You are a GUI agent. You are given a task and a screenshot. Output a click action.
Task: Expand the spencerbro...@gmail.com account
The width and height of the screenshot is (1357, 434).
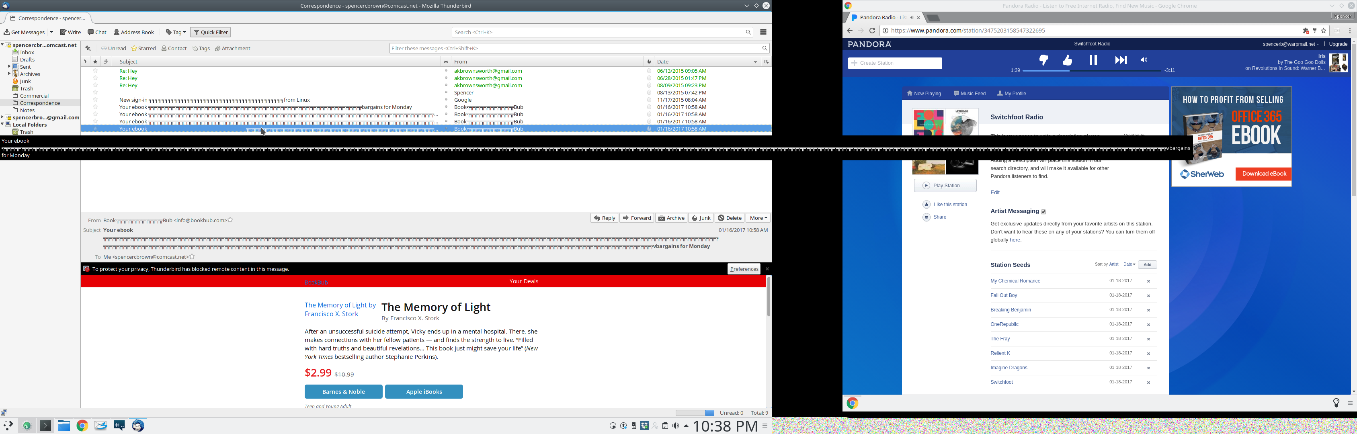coord(3,117)
